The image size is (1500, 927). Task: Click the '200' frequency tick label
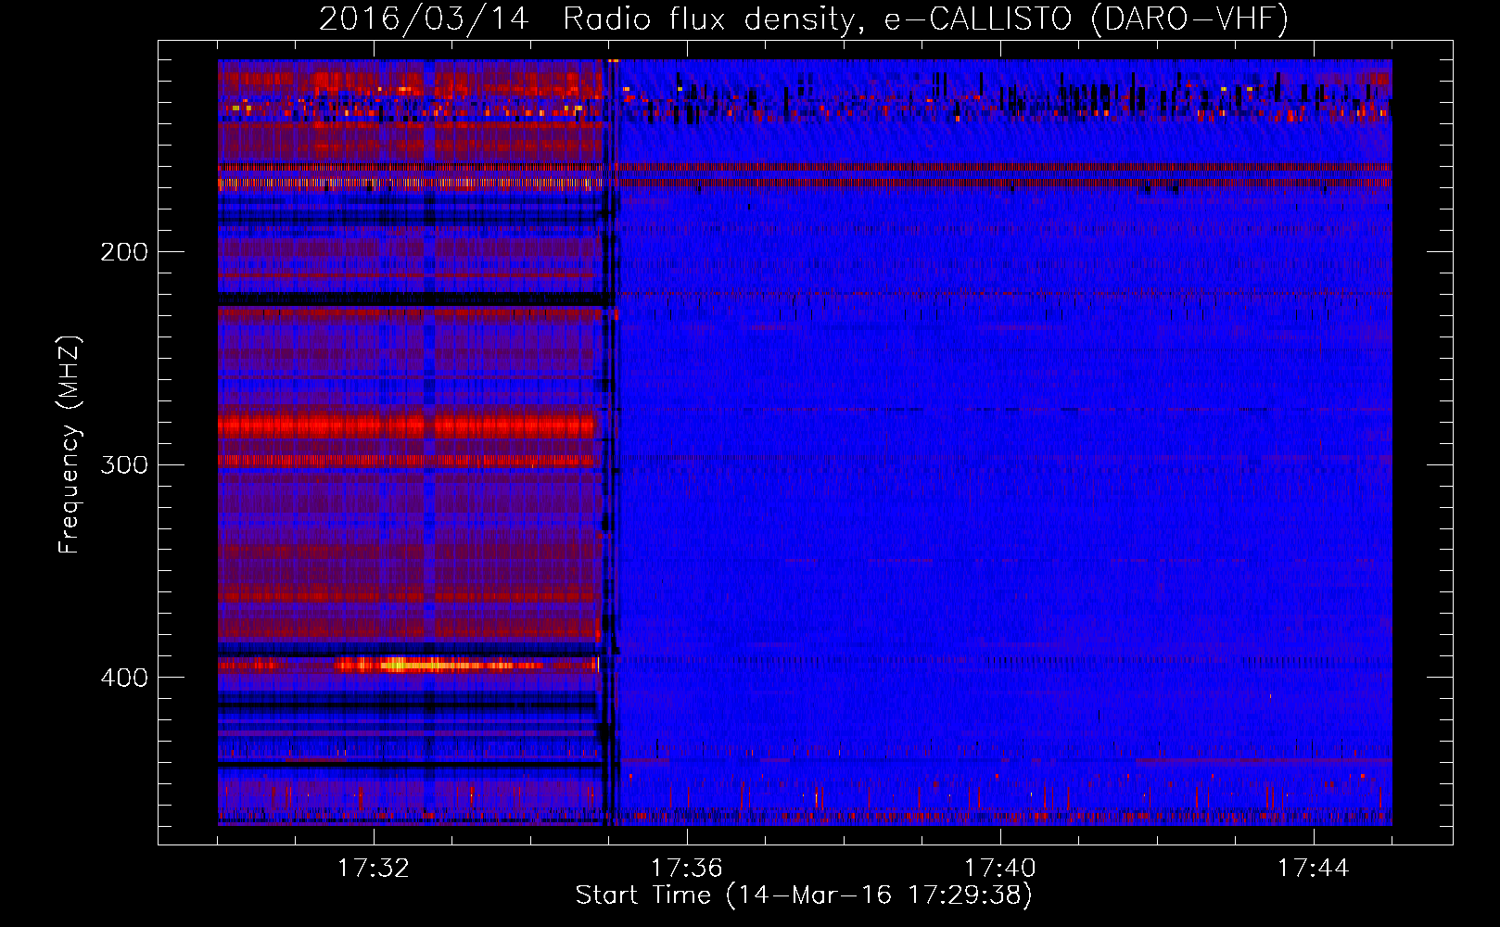coord(124,252)
